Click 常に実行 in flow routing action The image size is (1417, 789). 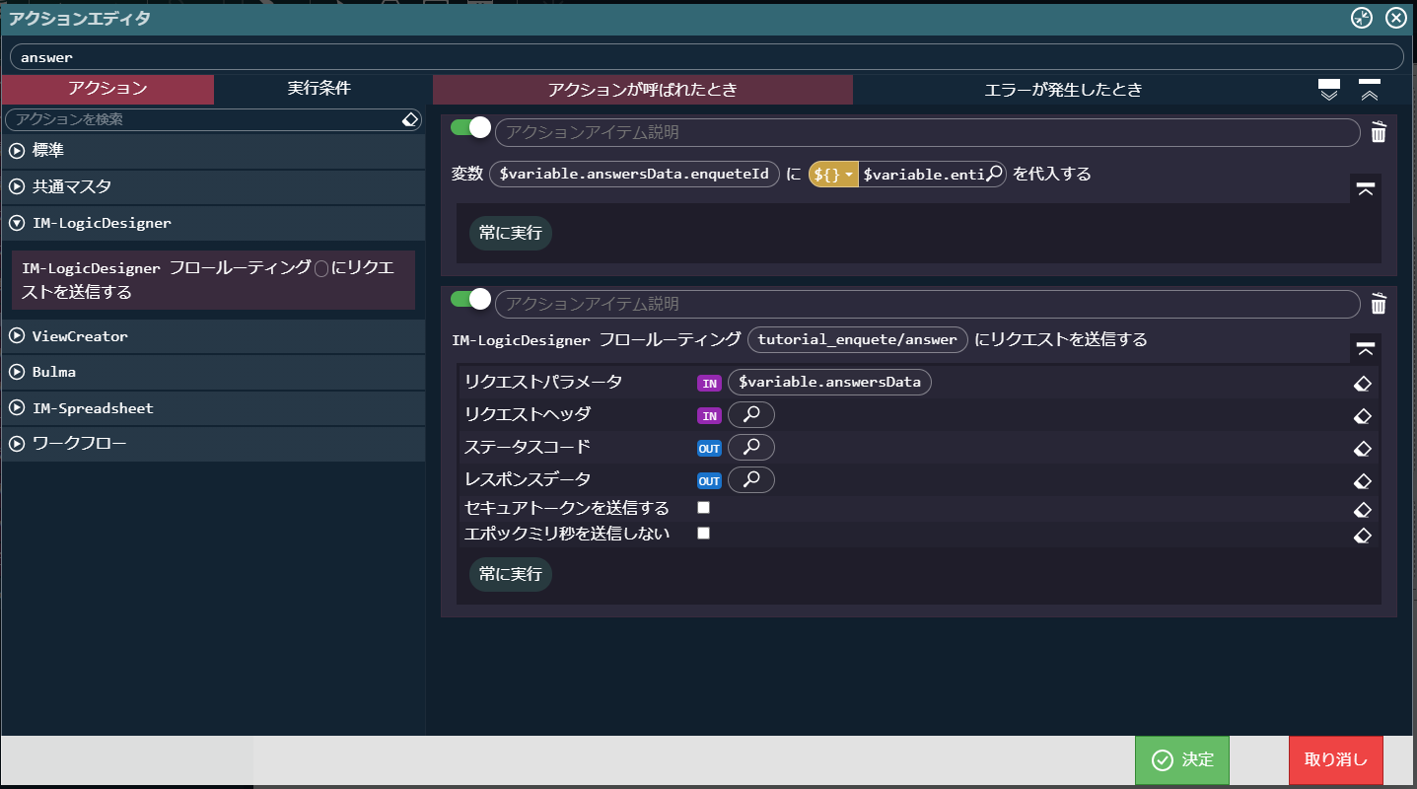511,574
